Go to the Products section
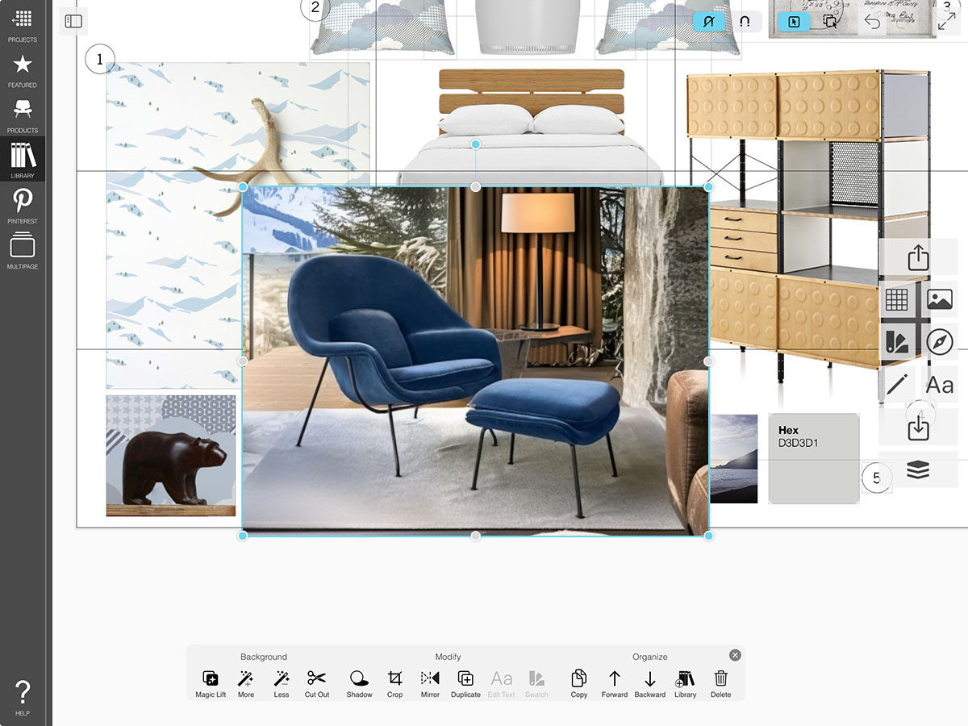This screenshot has height=726, width=968. [23, 115]
